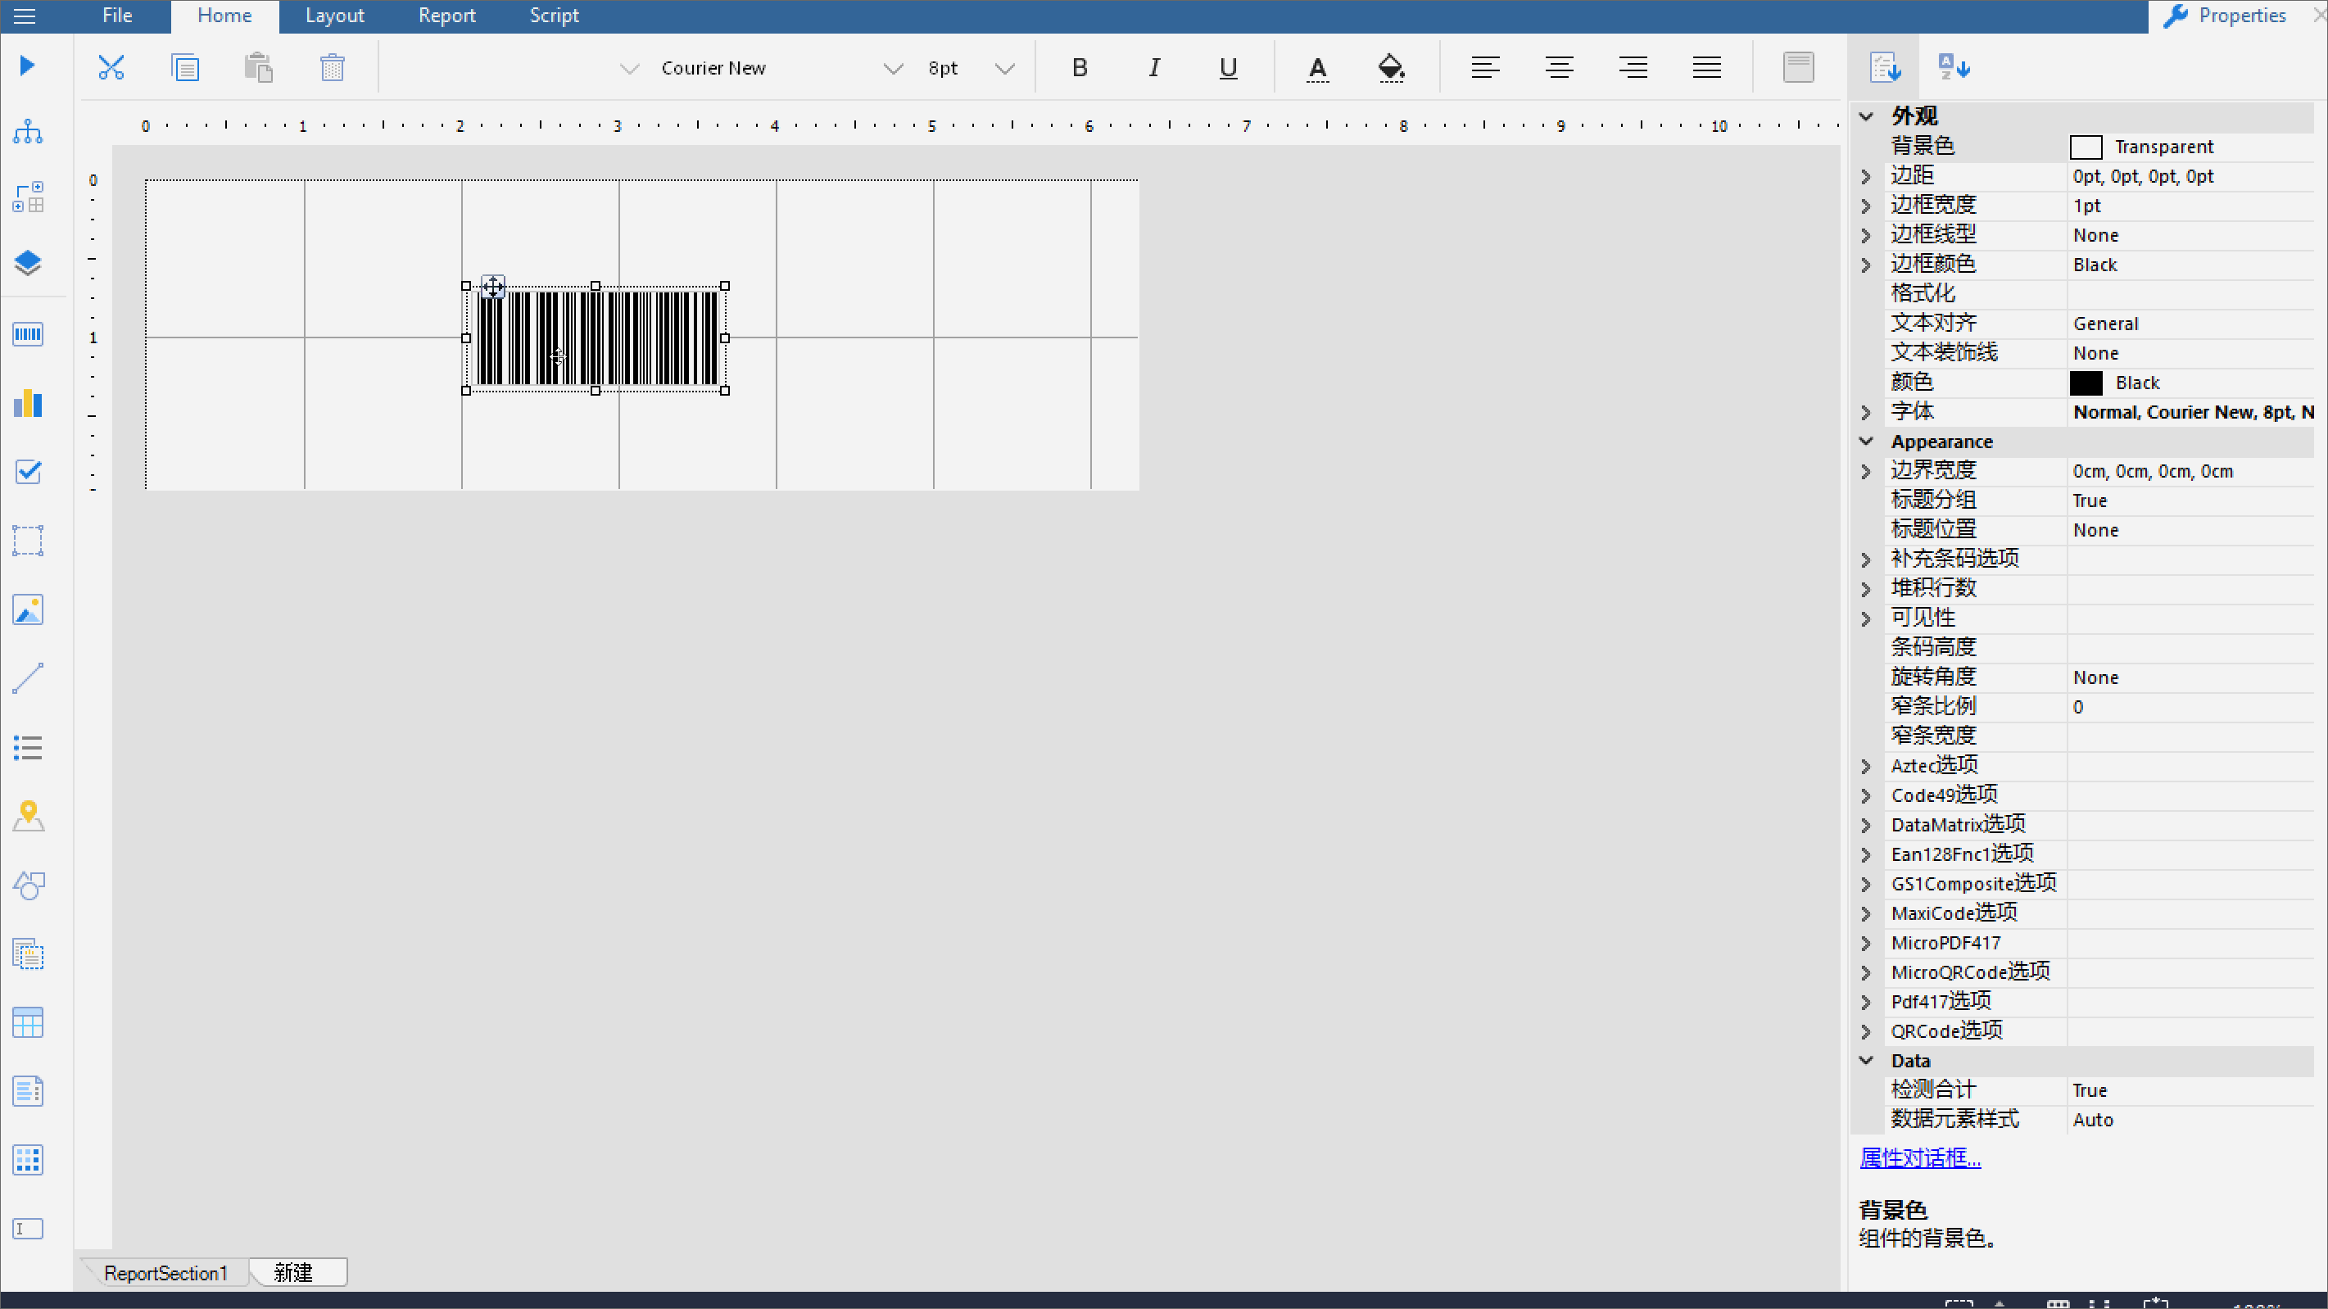Toggle Bold formatting
This screenshot has height=1309, width=2328.
1080,68
